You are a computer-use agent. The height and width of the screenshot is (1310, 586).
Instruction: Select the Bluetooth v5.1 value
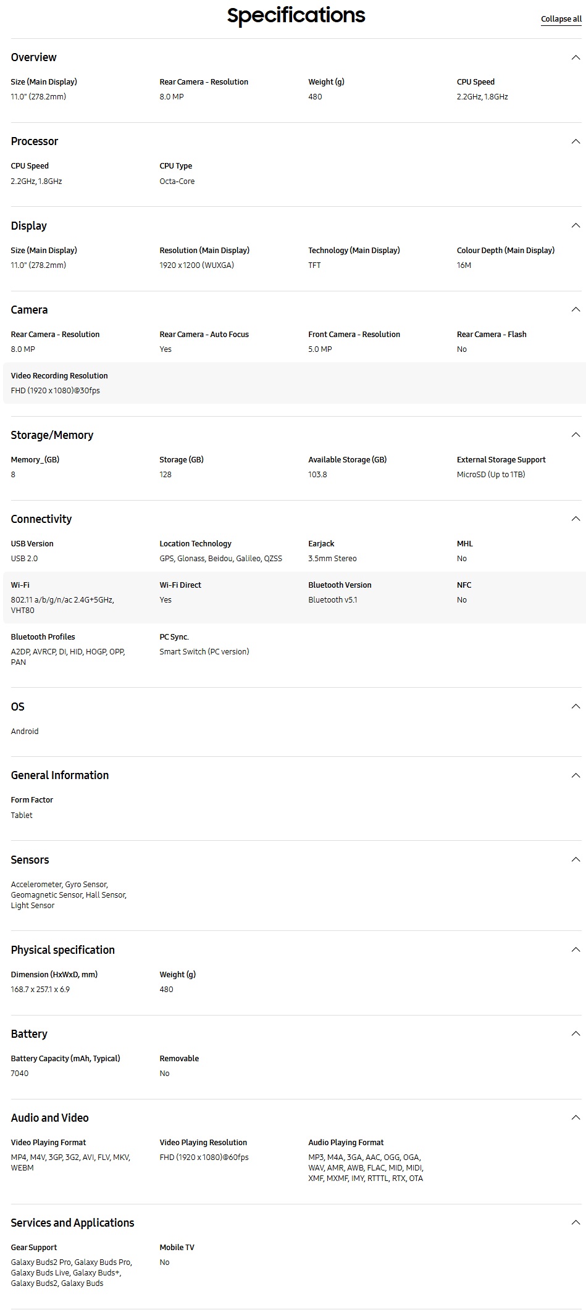pos(333,600)
